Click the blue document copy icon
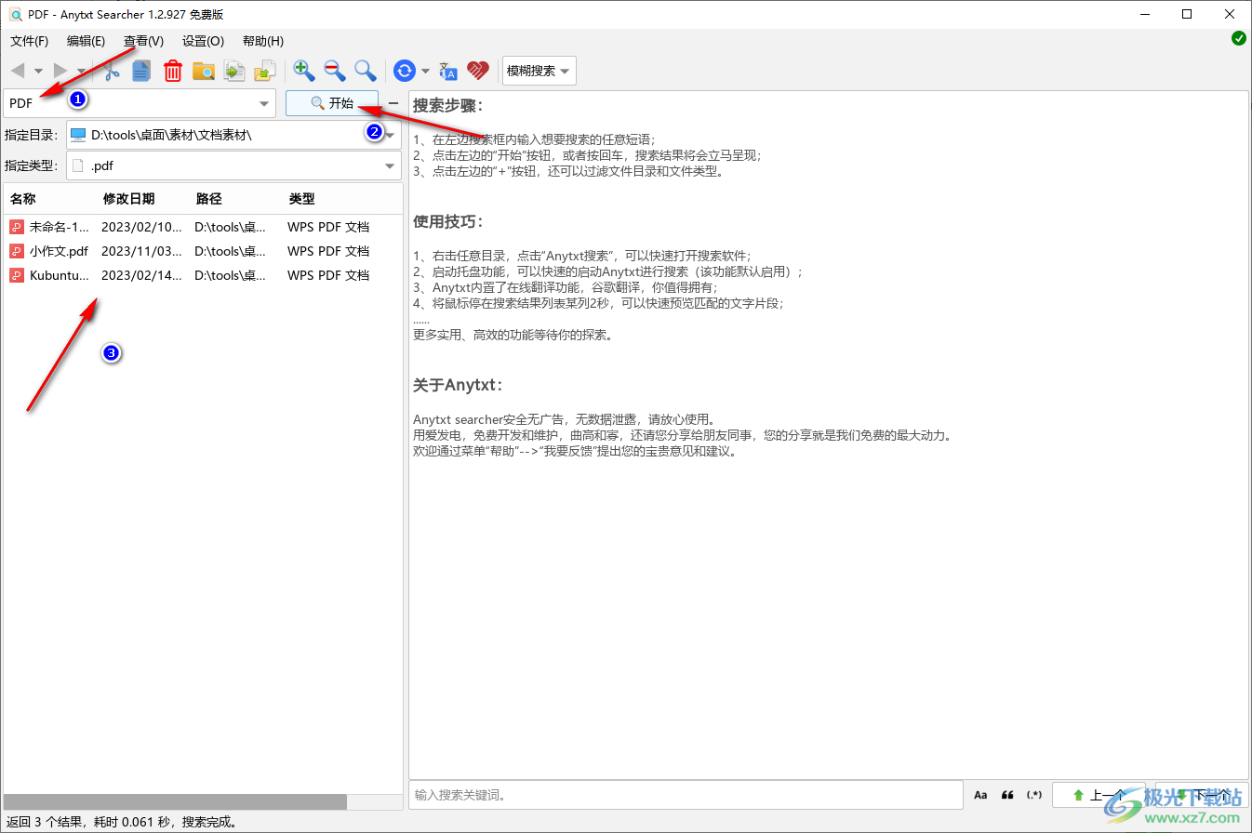Screen dimensions: 1252x833 [x=141, y=71]
